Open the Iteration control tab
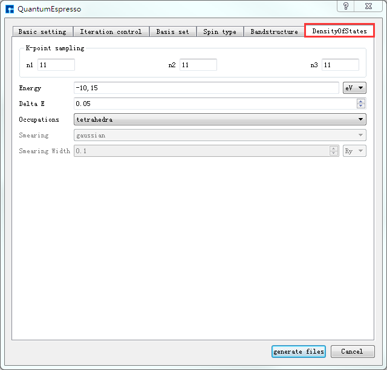 111,31
